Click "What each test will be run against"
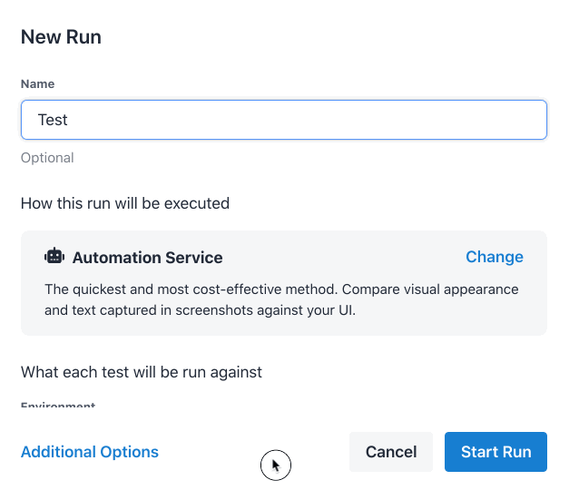 tap(142, 372)
